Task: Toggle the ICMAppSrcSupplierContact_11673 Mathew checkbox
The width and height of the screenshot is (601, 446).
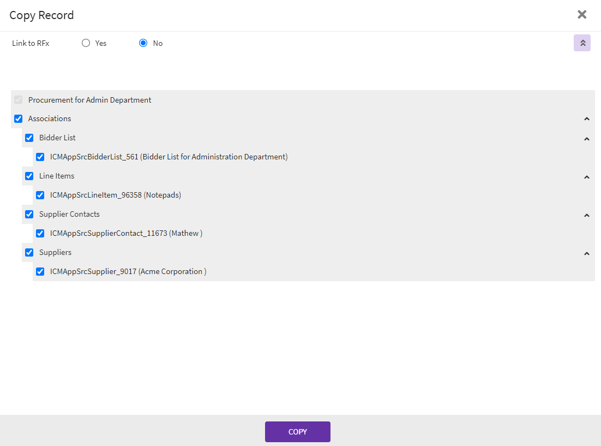Action: (x=40, y=234)
